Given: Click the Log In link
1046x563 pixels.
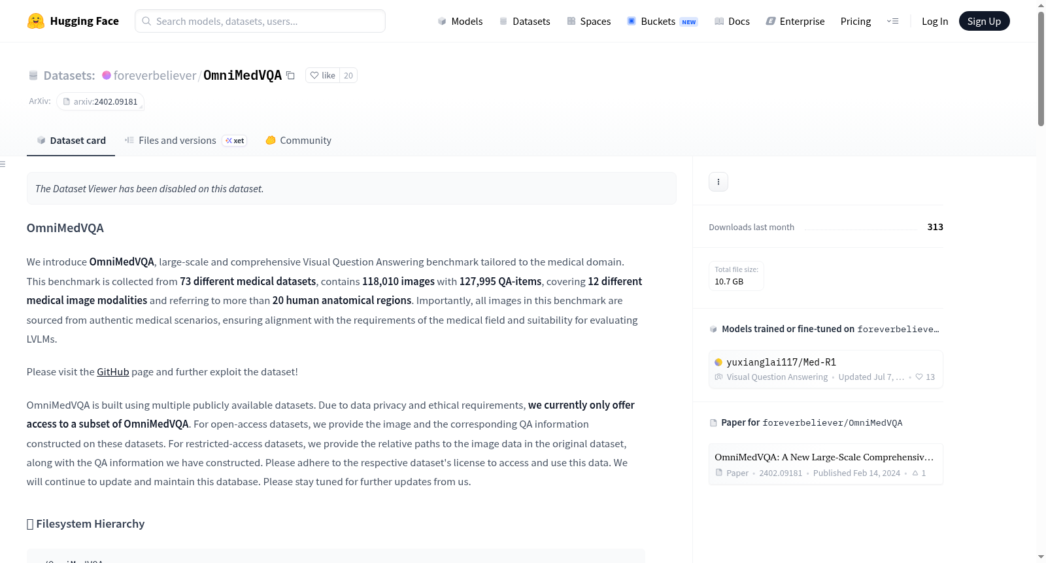Looking at the screenshot, I should pyautogui.click(x=935, y=21).
